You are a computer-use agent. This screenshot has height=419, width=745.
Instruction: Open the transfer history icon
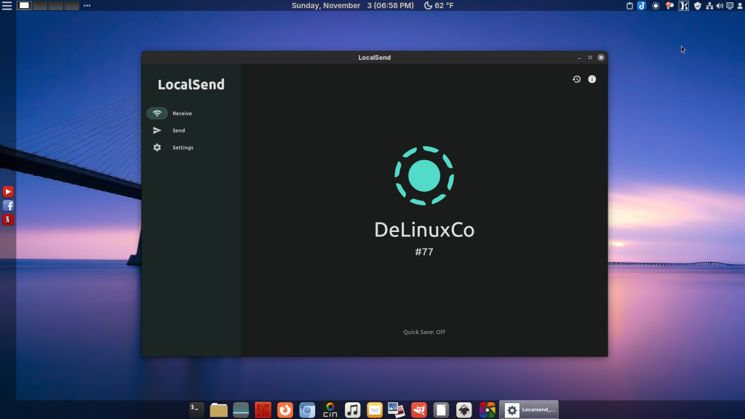(576, 79)
